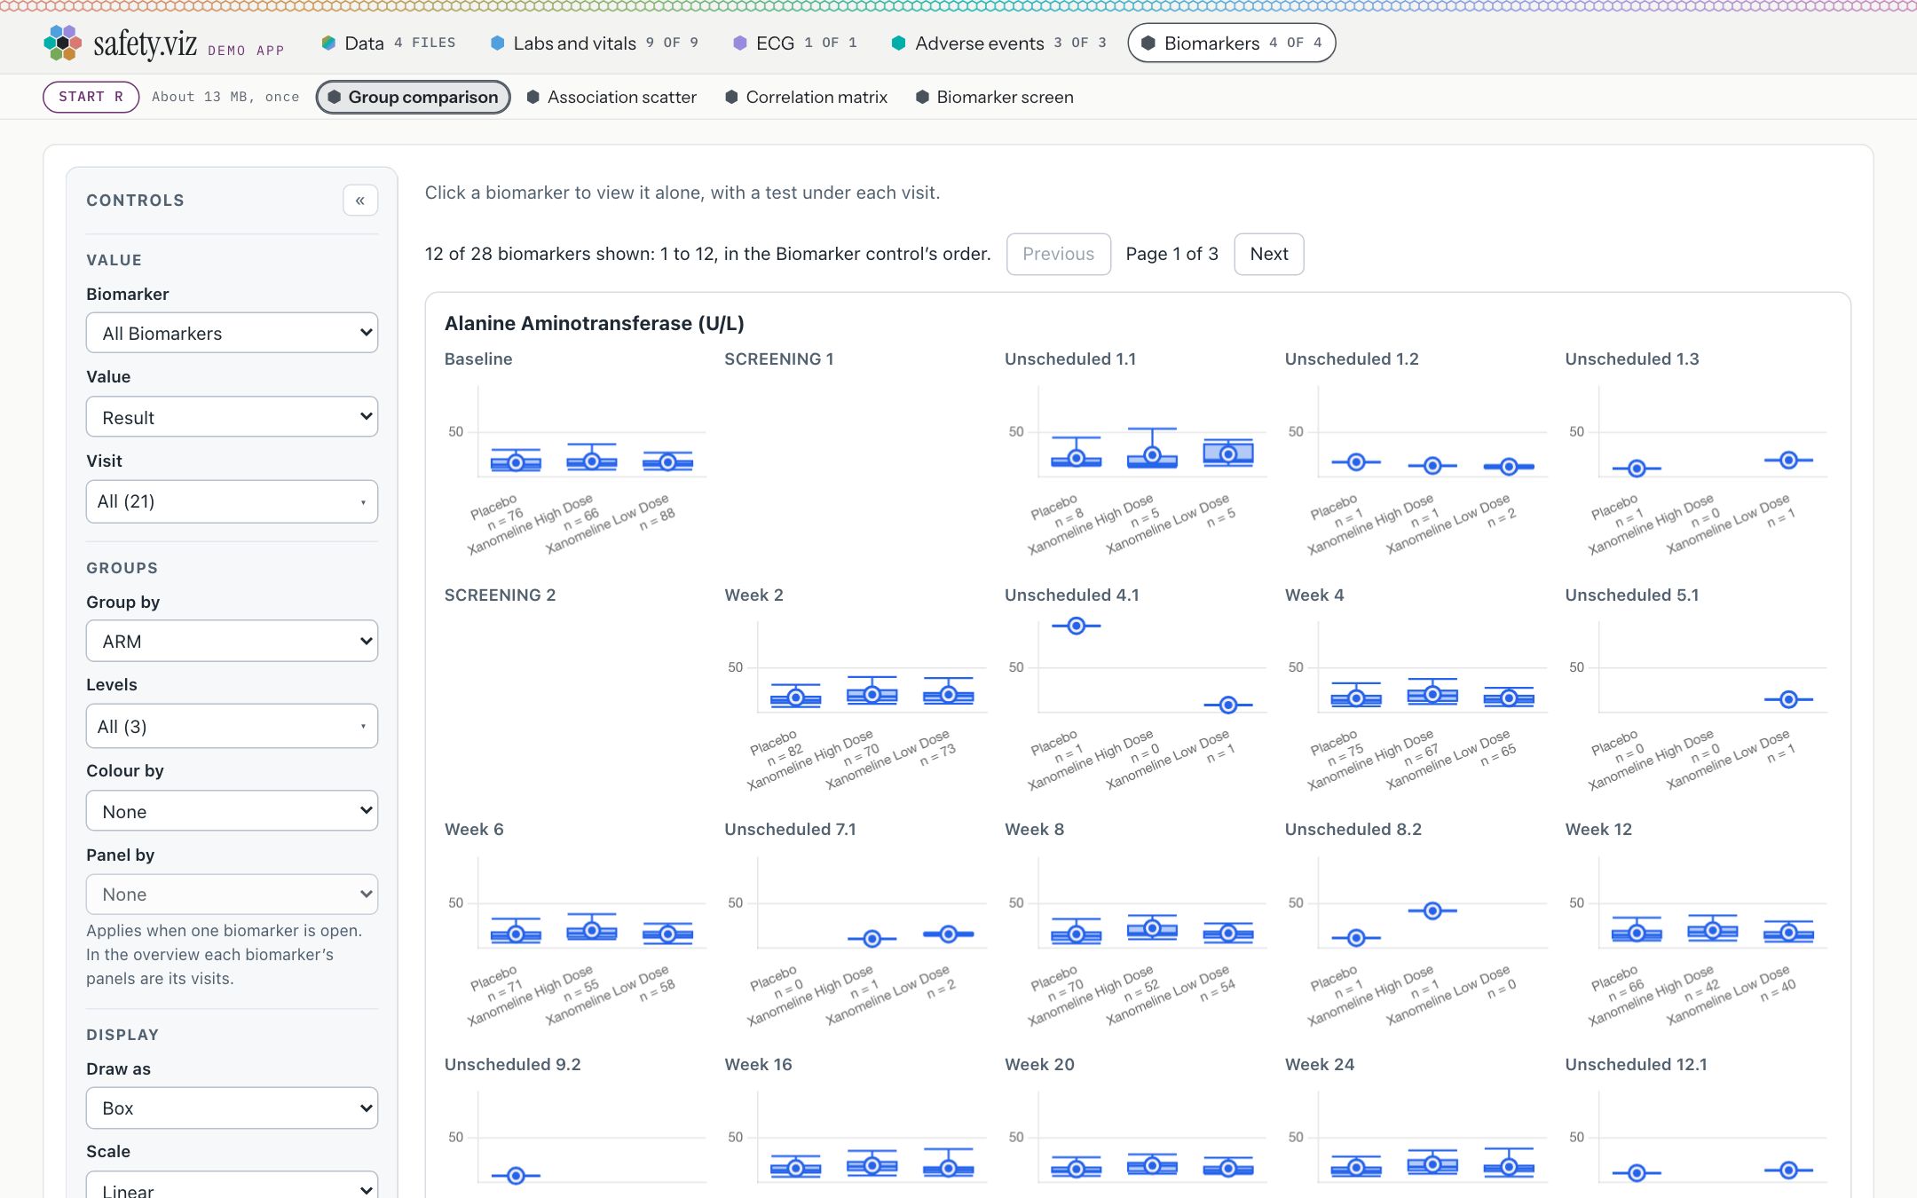Click the 'Unscheduled 12.1' visit label
Screen dimensions: 1917x1198
(1636, 1064)
